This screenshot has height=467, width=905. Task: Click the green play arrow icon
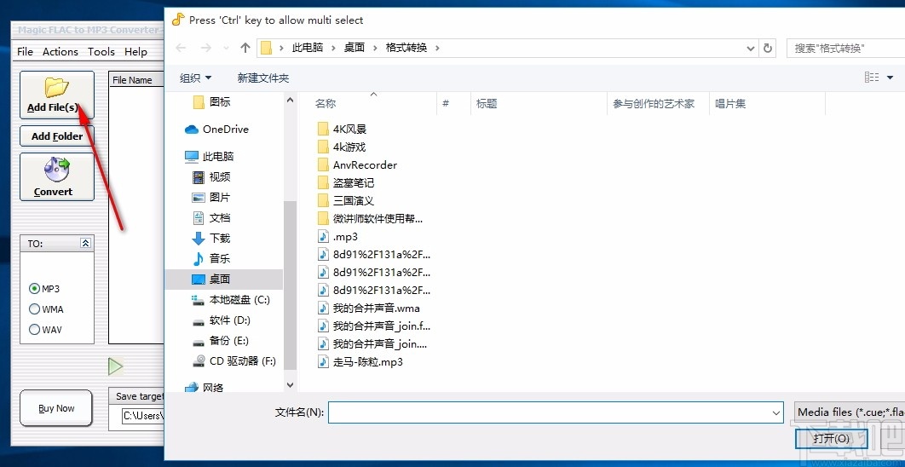(x=115, y=366)
